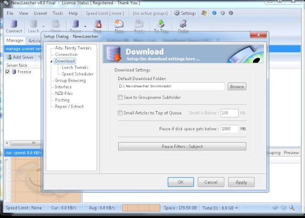Select Download in setup tree
The height and width of the screenshot is (218, 305).
[x=65, y=61]
